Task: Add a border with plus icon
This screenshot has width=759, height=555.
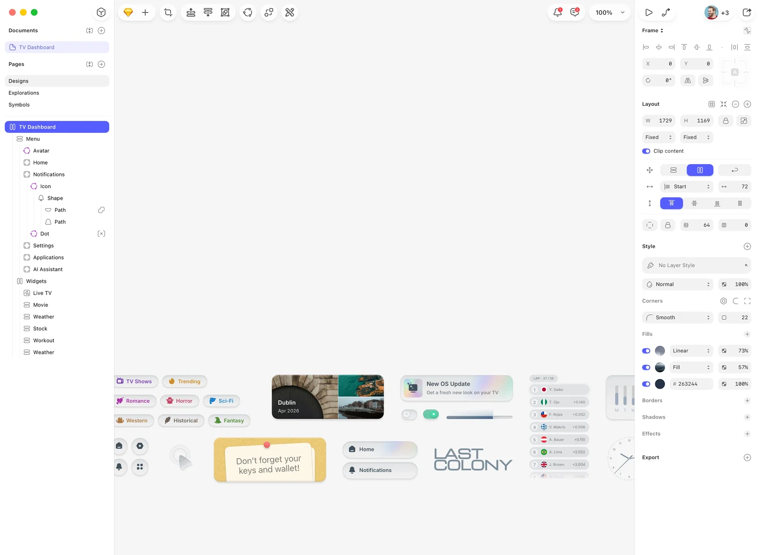Action: click(x=747, y=400)
